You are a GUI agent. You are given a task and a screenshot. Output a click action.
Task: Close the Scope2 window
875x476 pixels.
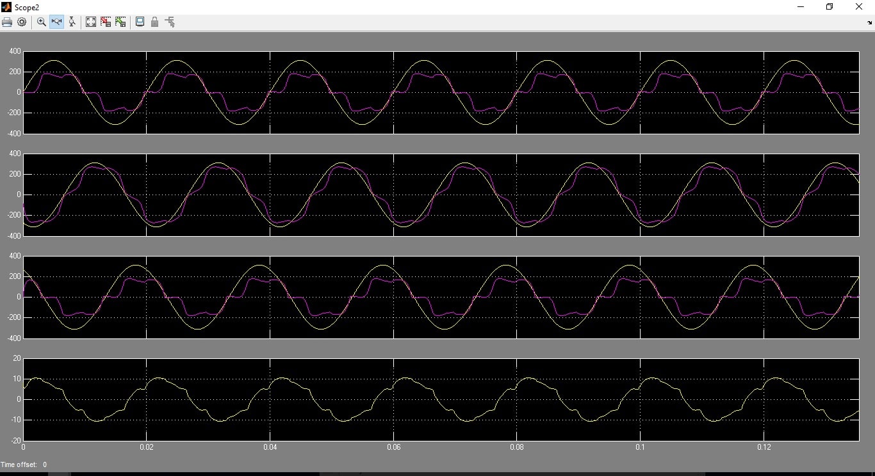coord(859,6)
